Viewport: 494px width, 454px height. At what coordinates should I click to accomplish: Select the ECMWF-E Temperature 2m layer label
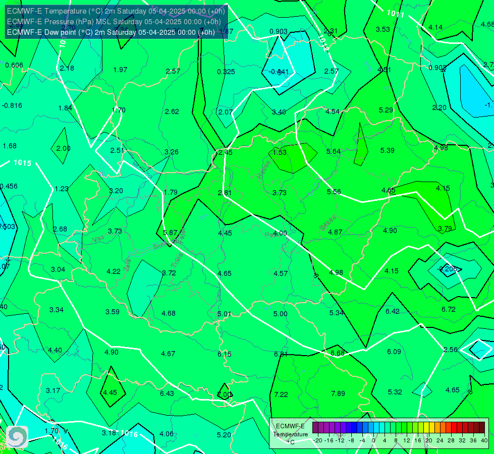coord(116,11)
